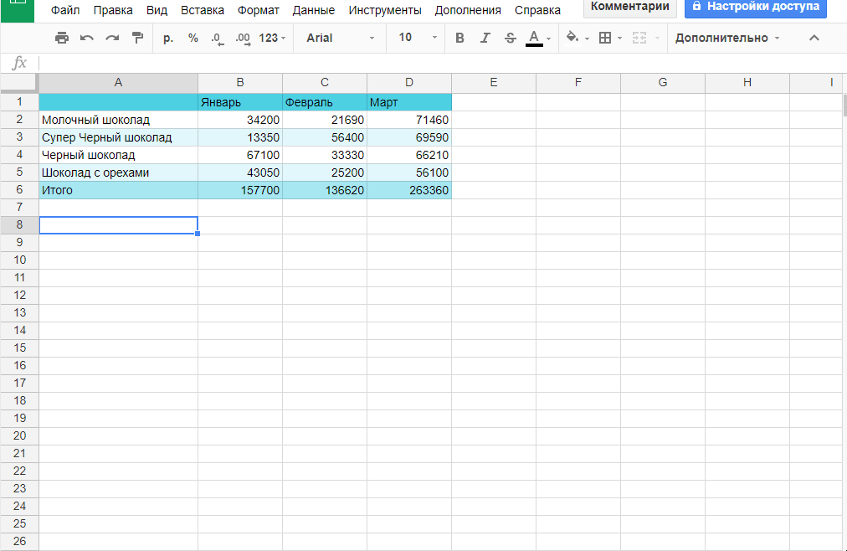
Task: Click the Настройки доступа share button
Action: (x=755, y=7)
